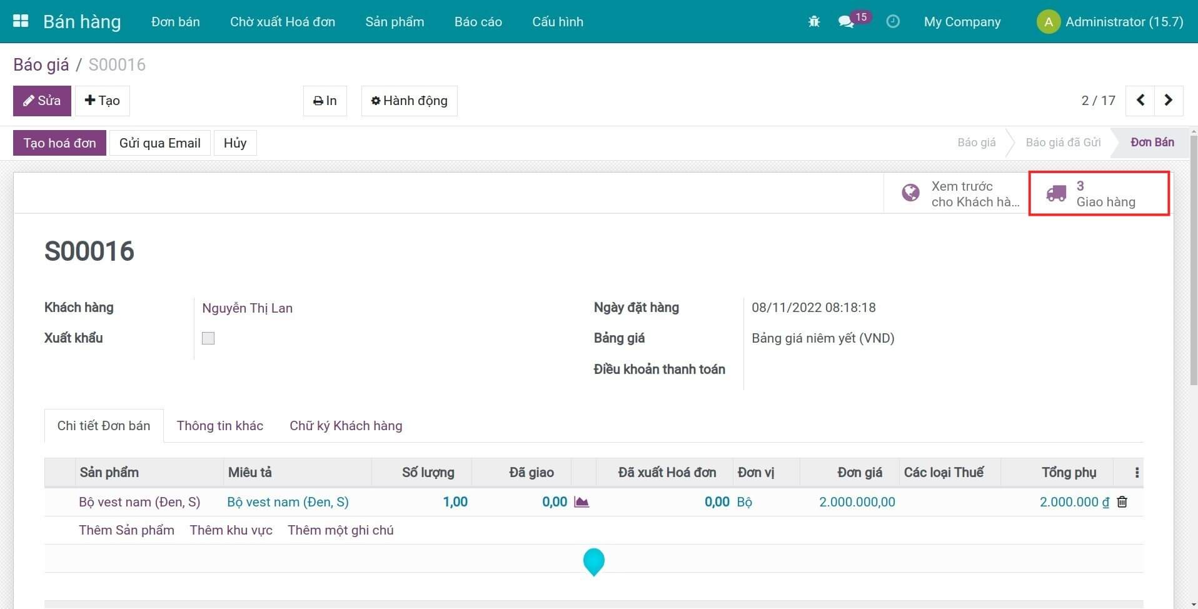The height and width of the screenshot is (609, 1198).
Task: Open optional columns menu in table header
Action: 1137,473
